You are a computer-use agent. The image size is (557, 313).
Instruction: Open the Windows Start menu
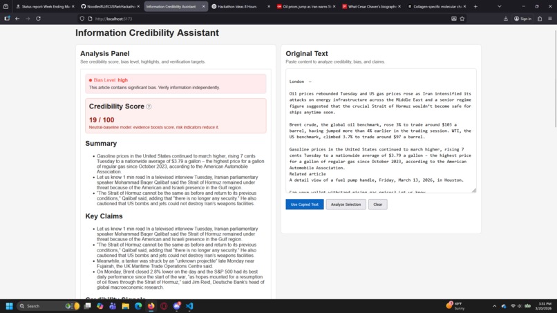click(x=10, y=306)
